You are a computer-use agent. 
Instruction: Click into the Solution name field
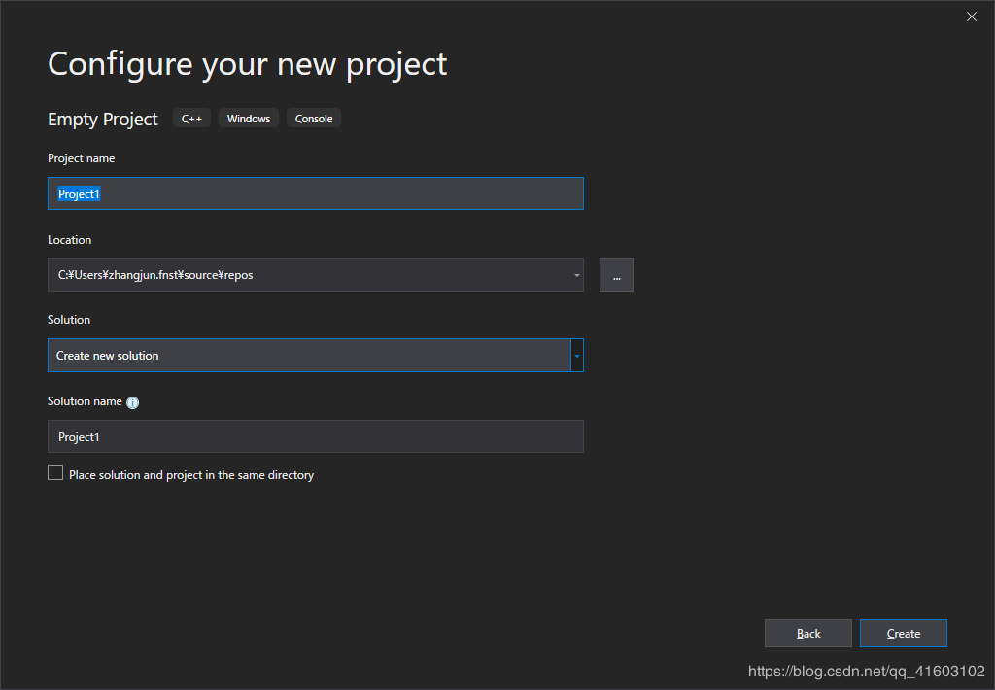[316, 436]
